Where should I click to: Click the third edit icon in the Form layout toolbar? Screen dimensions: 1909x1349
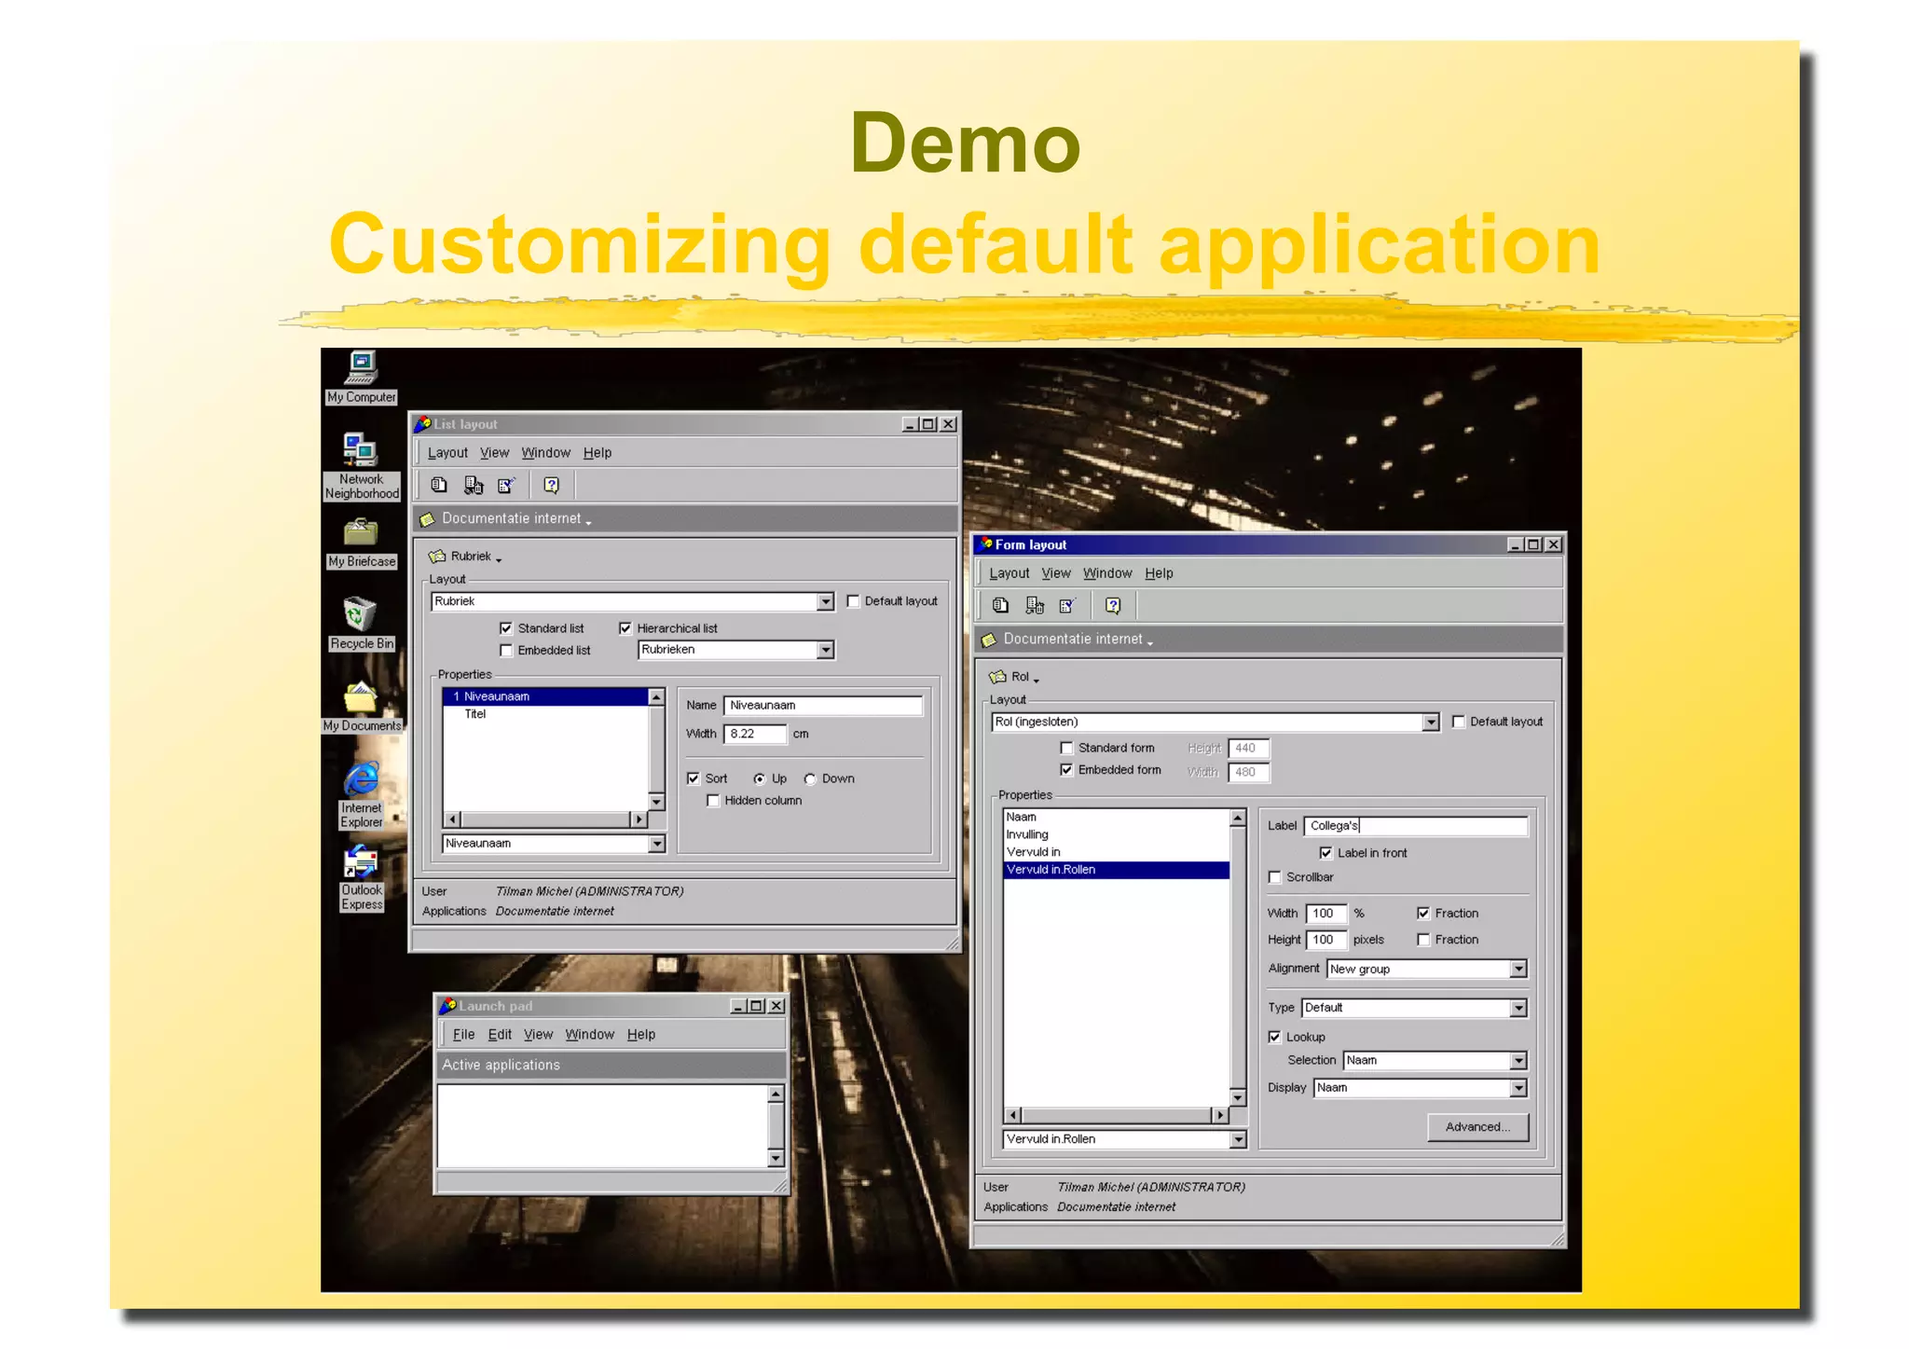coord(1068,605)
